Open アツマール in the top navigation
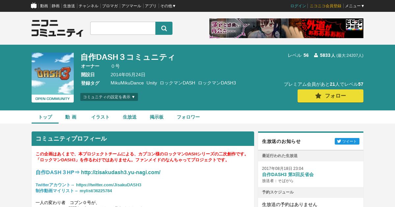 pos(131,6)
